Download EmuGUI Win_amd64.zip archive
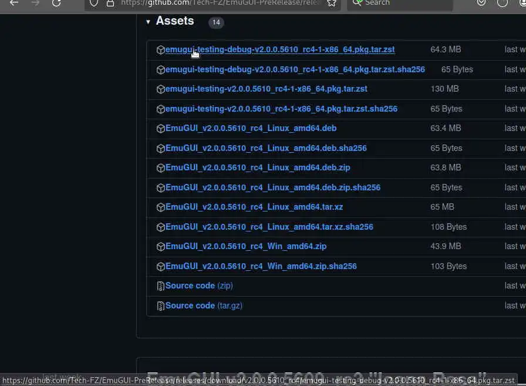Viewport: 526px width, 386px height. tap(245, 246)
